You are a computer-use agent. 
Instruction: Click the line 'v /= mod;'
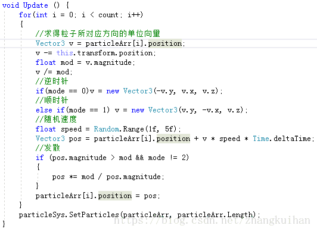[x=54, y=72]
